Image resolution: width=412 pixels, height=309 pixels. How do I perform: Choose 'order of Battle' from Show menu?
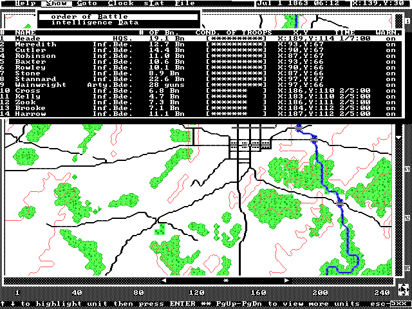click(89, 16)
